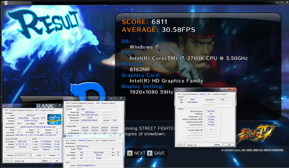Click the Package value Socket 1155 LGA

click(x=31, y=121)
